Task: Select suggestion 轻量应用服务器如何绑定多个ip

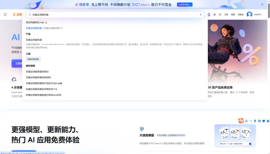Action: 41,89
